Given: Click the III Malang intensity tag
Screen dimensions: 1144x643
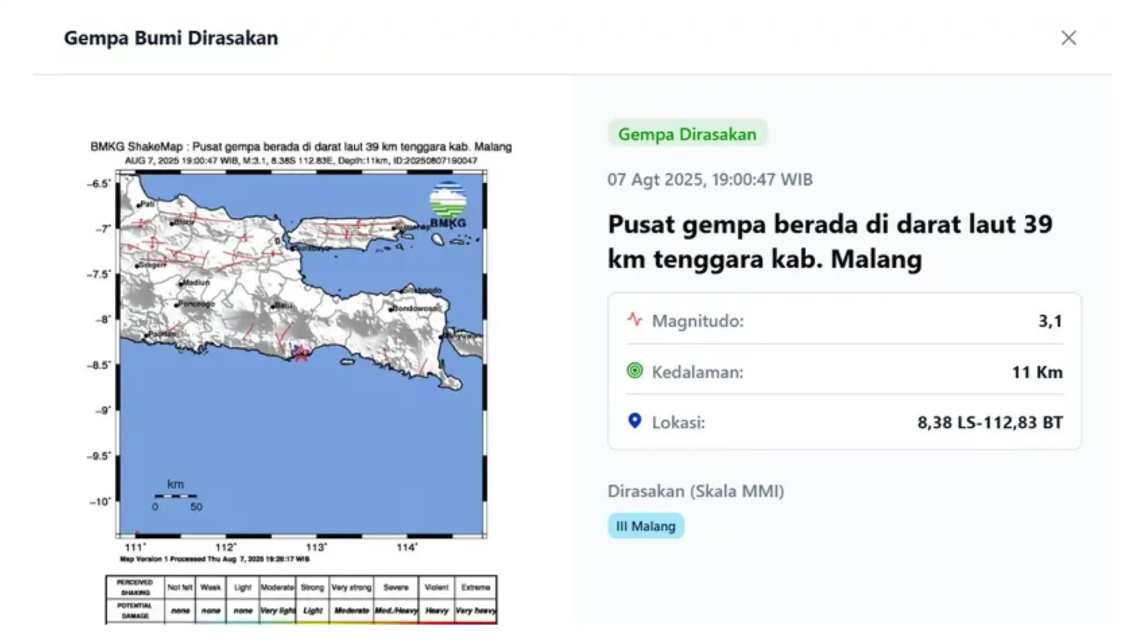Looking at the screenshot, I should [x=645, y=526].
